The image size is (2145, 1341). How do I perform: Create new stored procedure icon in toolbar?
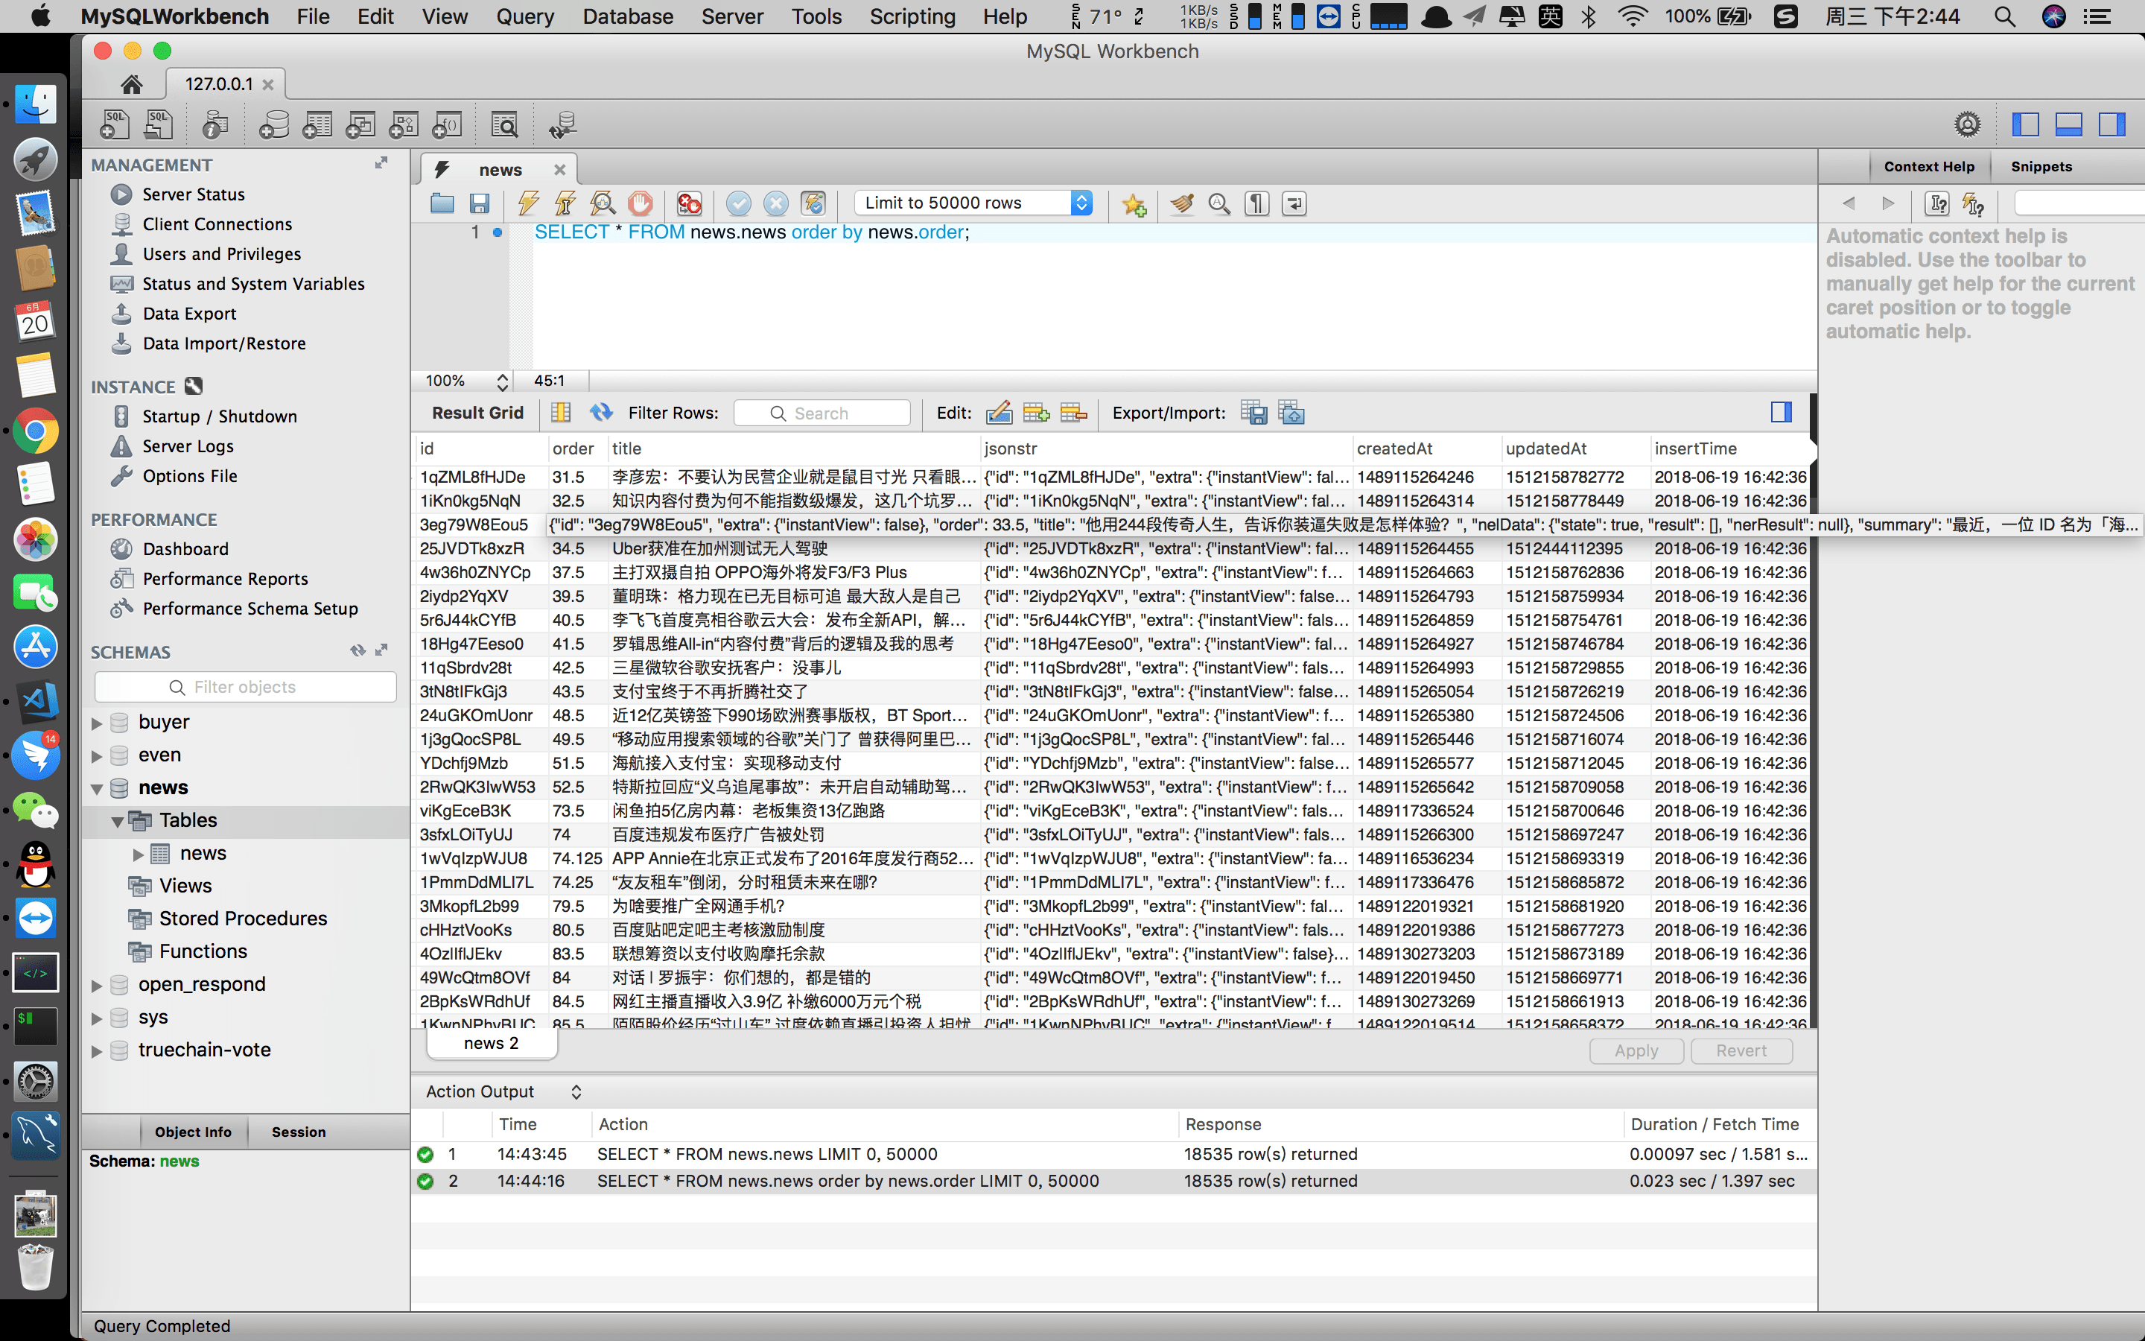point(404,125)
